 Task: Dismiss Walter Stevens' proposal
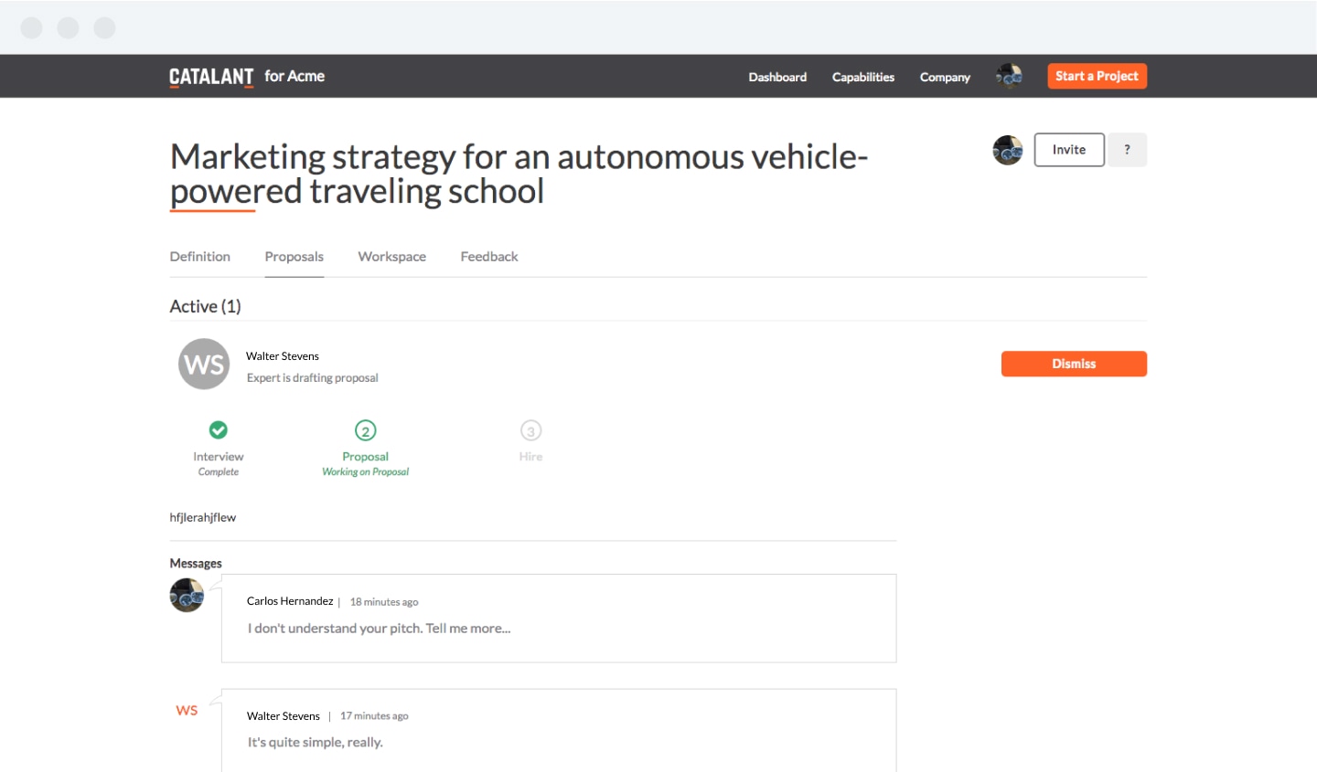[1074, 364]
